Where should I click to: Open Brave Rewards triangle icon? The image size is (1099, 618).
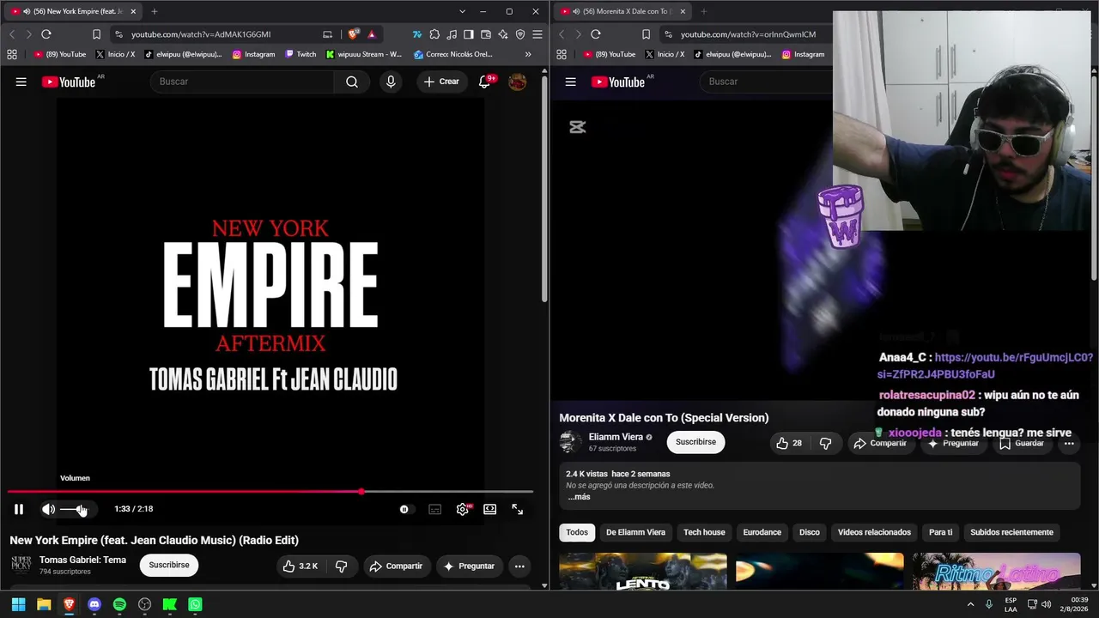(371, 34)
